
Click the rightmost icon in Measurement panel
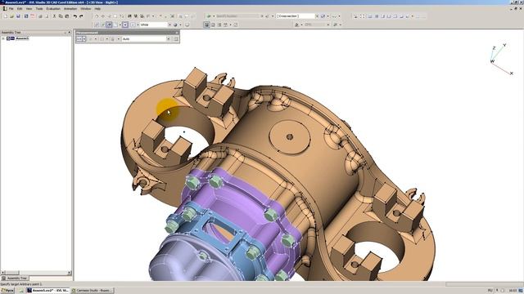(176, 39)
